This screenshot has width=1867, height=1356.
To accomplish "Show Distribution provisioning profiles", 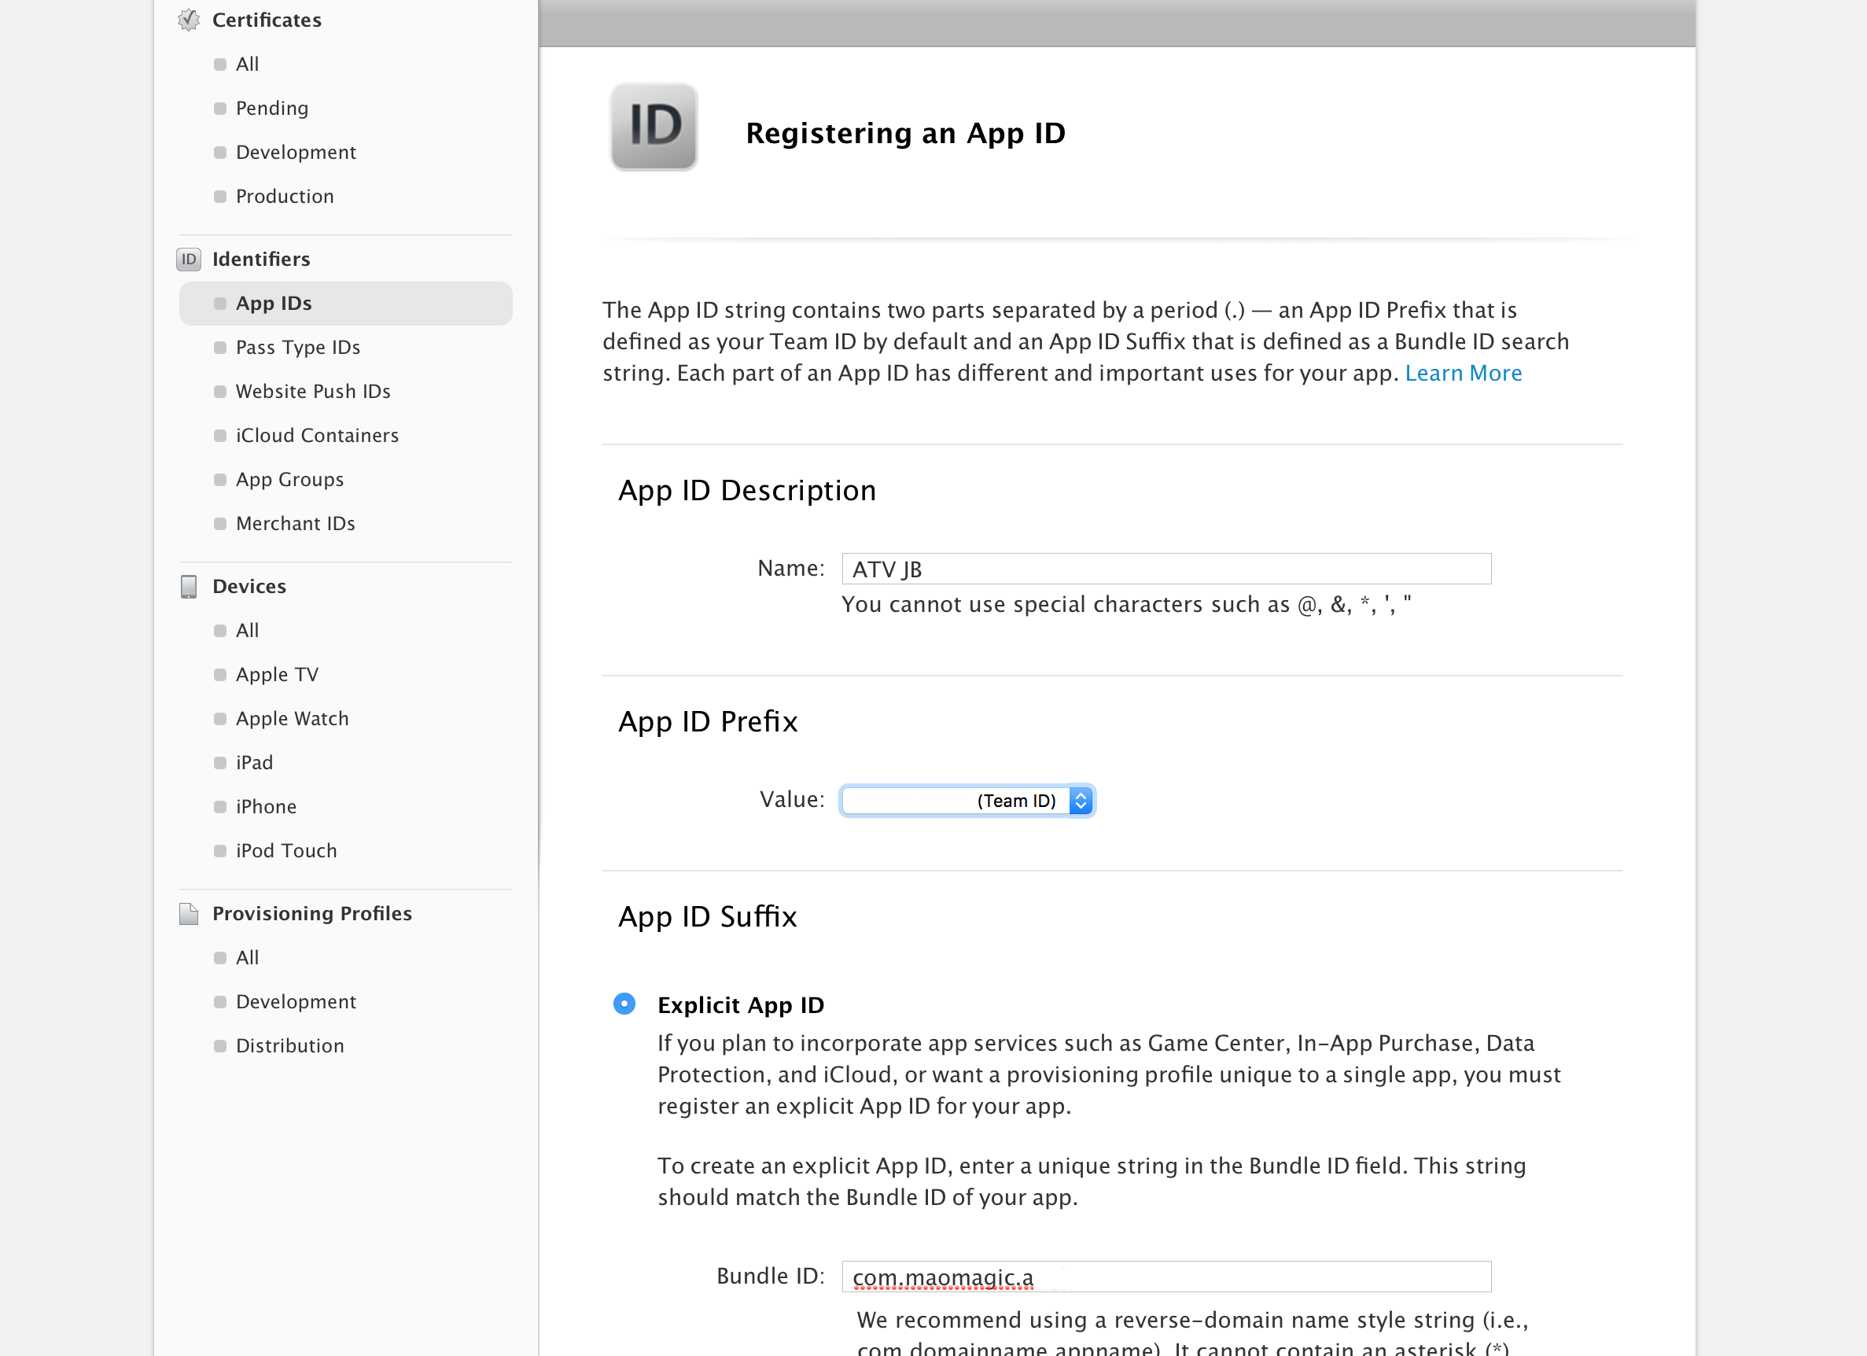I will coord(289,1045).
